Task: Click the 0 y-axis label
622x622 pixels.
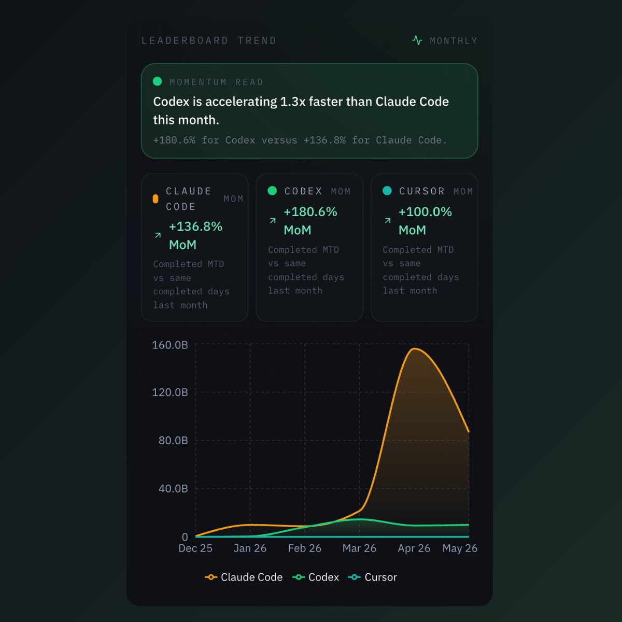Action: 185,537
